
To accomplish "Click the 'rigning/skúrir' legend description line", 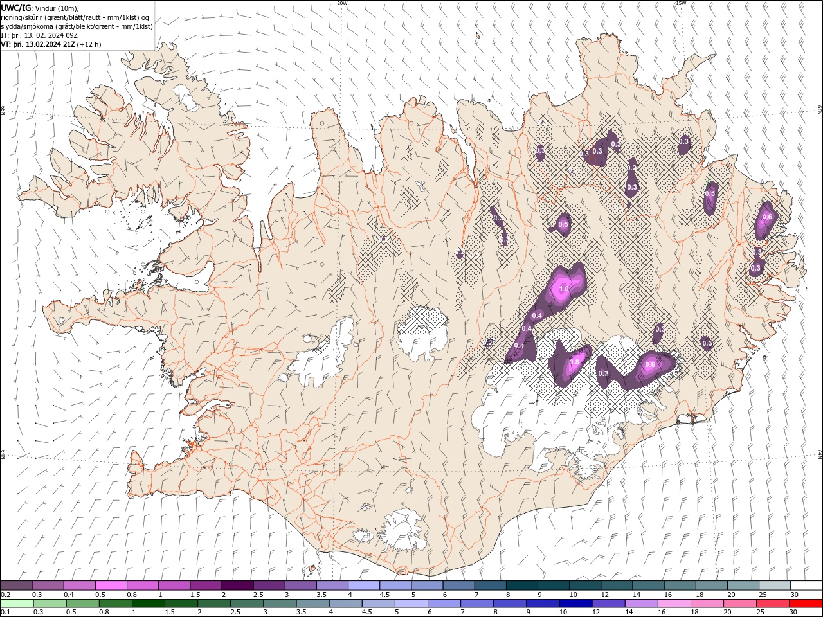I will pyautogui.click(x=75, y=17).
